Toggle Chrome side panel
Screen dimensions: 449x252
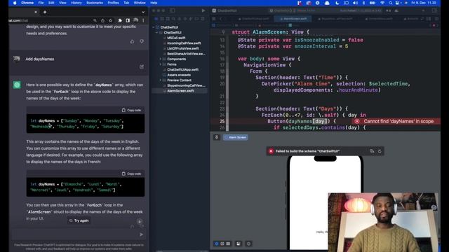[x=128, y=20]
